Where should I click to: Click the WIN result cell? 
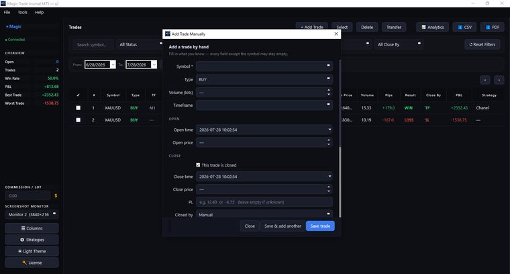[409, 107]
